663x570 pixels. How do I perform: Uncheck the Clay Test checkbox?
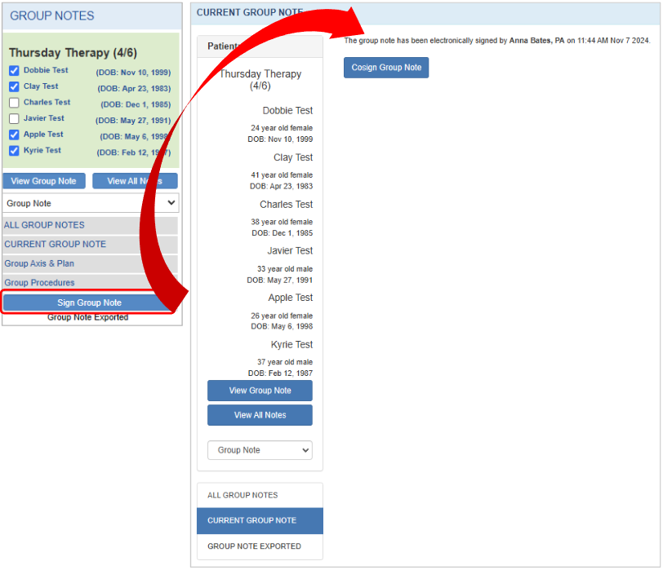pyautogui.click(x=14, y=86)
